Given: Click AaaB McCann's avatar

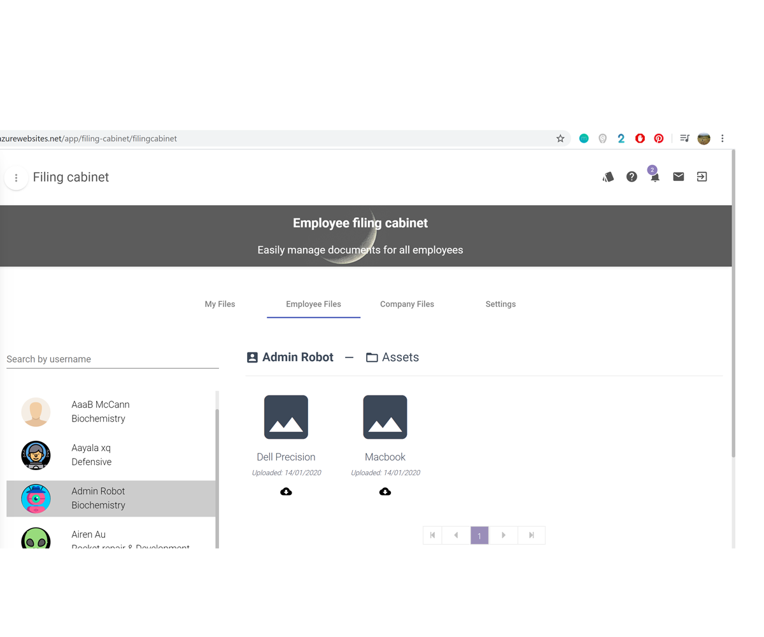Looking at the screenshot, I should pos(36,412).
